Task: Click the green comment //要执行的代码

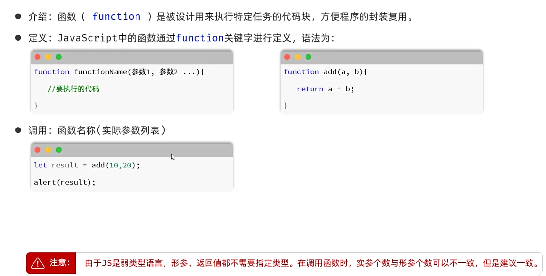Action: (73, 89)
